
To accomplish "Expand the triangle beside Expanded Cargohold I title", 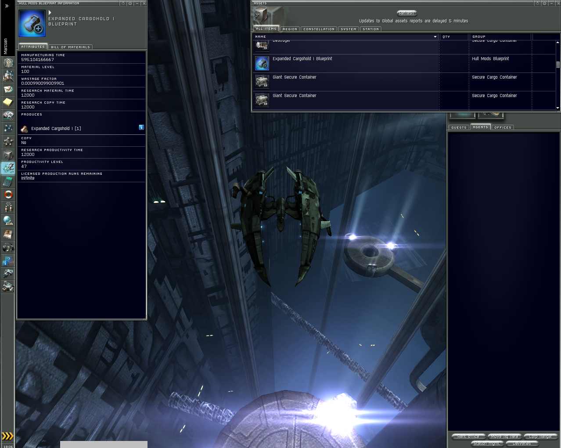I will (x=50, y=13).
